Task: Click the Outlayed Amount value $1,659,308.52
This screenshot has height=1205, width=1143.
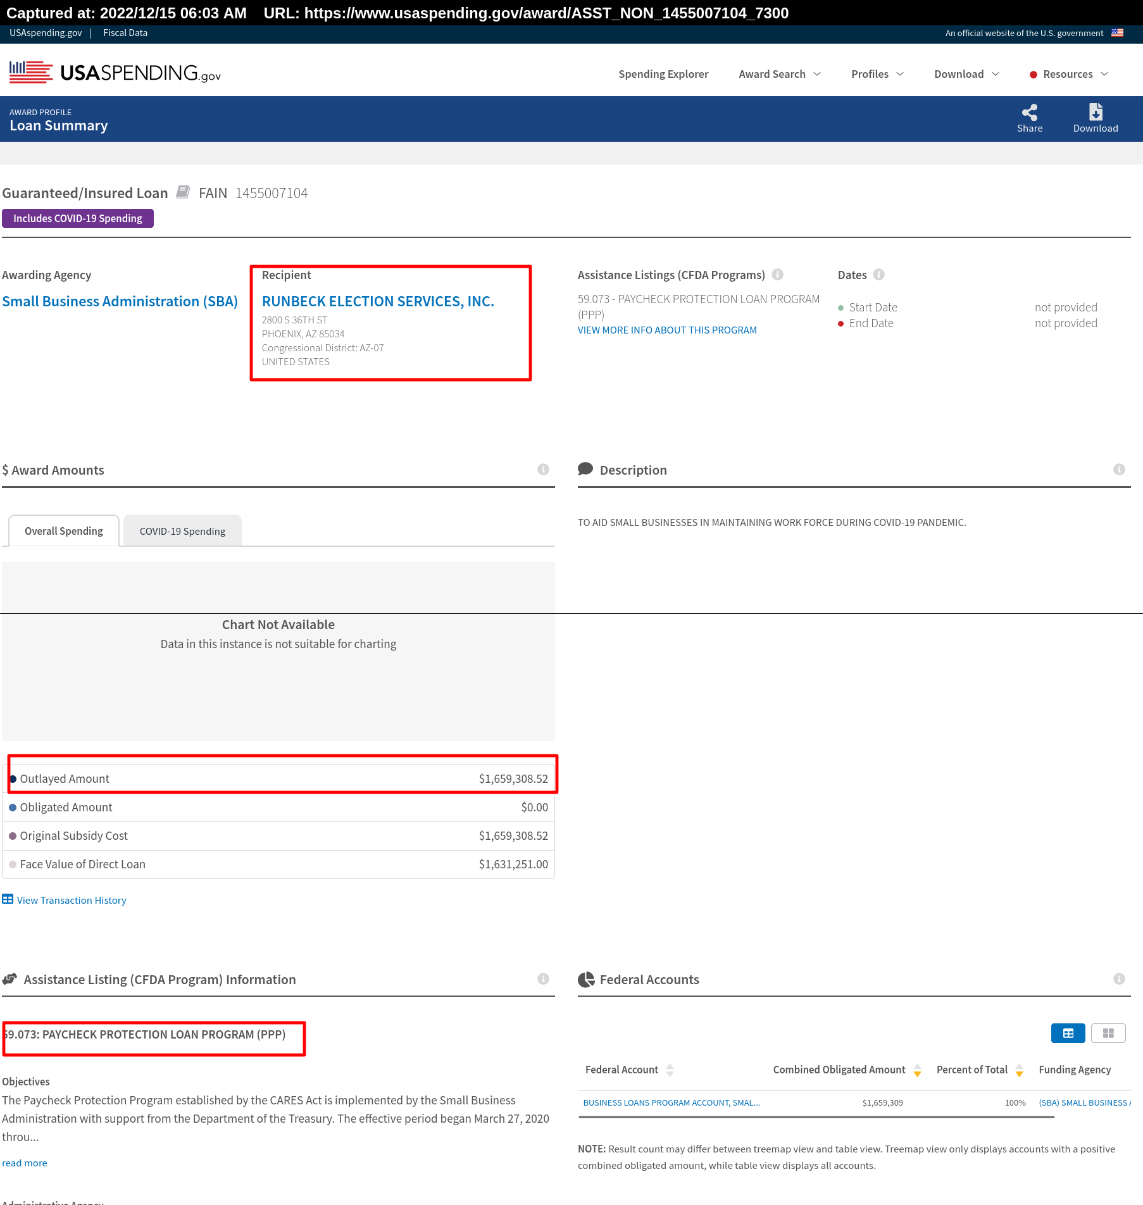Action: [x=513, y=779]
